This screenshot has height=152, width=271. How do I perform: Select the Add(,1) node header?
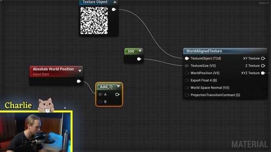click(109, 87)
